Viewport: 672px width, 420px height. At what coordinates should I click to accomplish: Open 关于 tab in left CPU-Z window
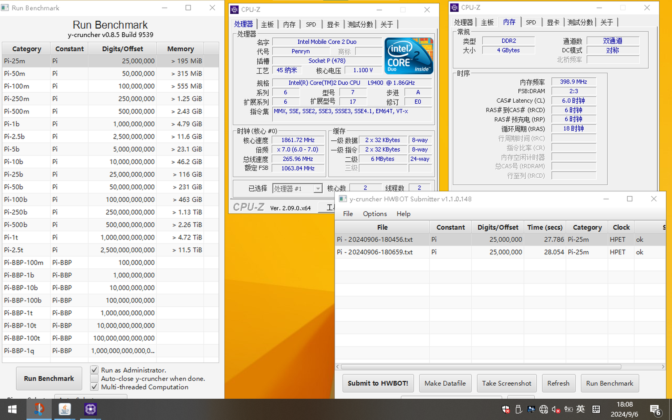click(x=387, y=24)
